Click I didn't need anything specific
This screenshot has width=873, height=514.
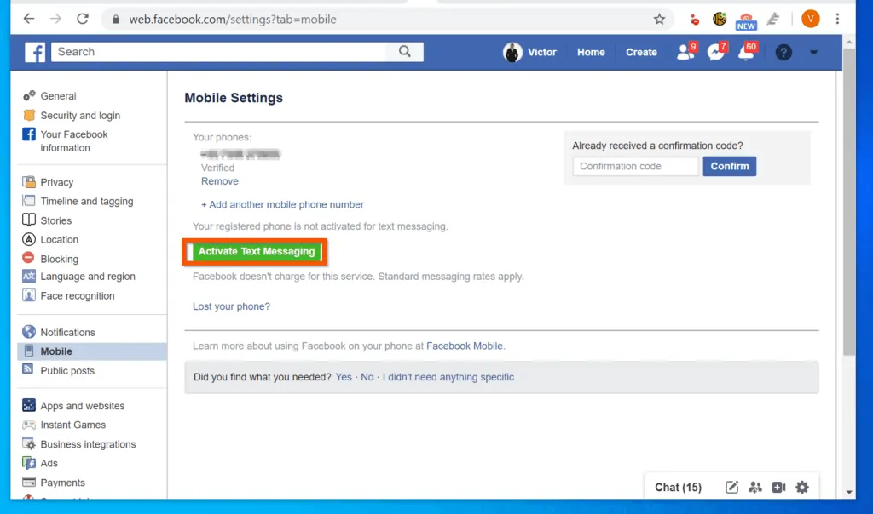point(448,377)
